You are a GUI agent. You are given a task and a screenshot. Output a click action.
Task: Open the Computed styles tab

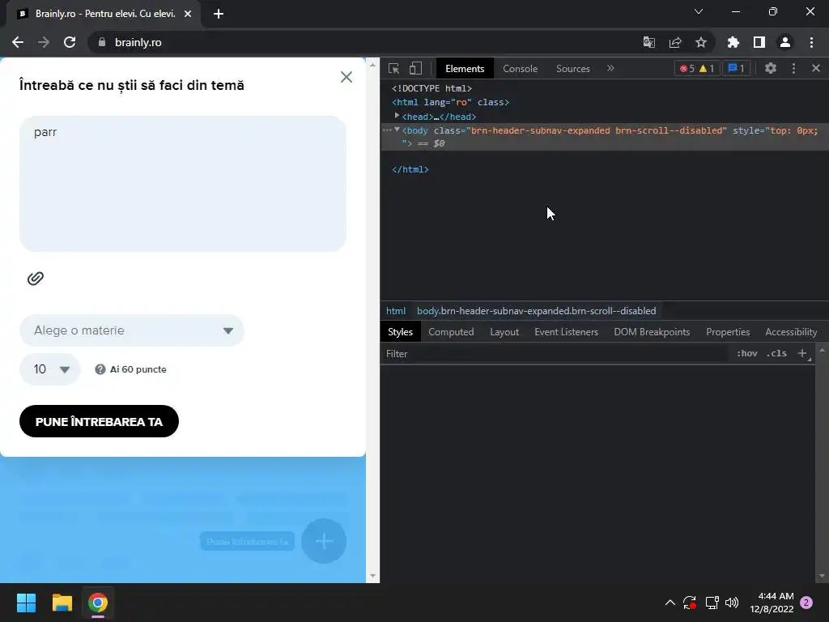(x=450, y=332)
